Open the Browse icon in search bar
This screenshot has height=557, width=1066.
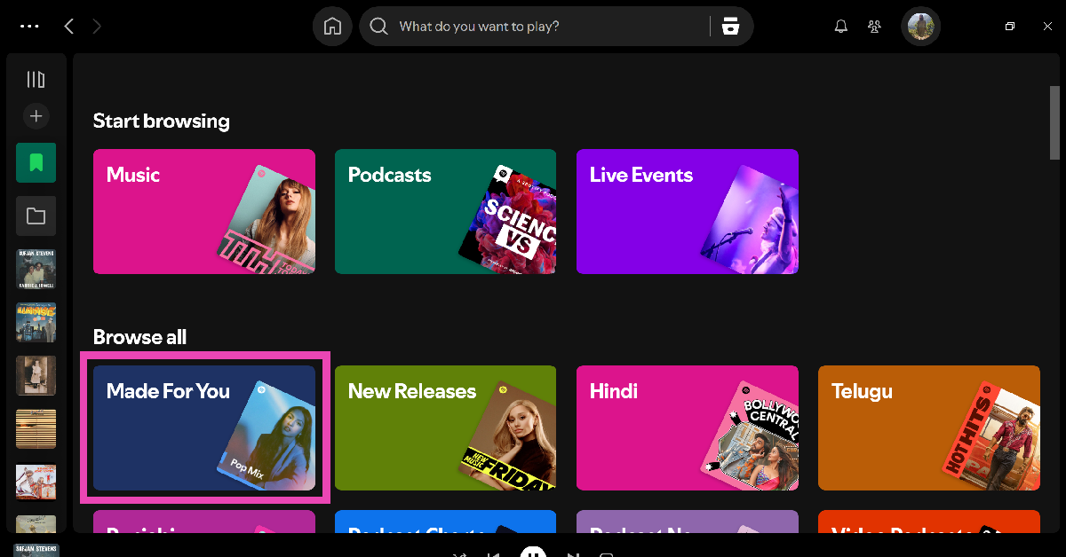point(730,27)
